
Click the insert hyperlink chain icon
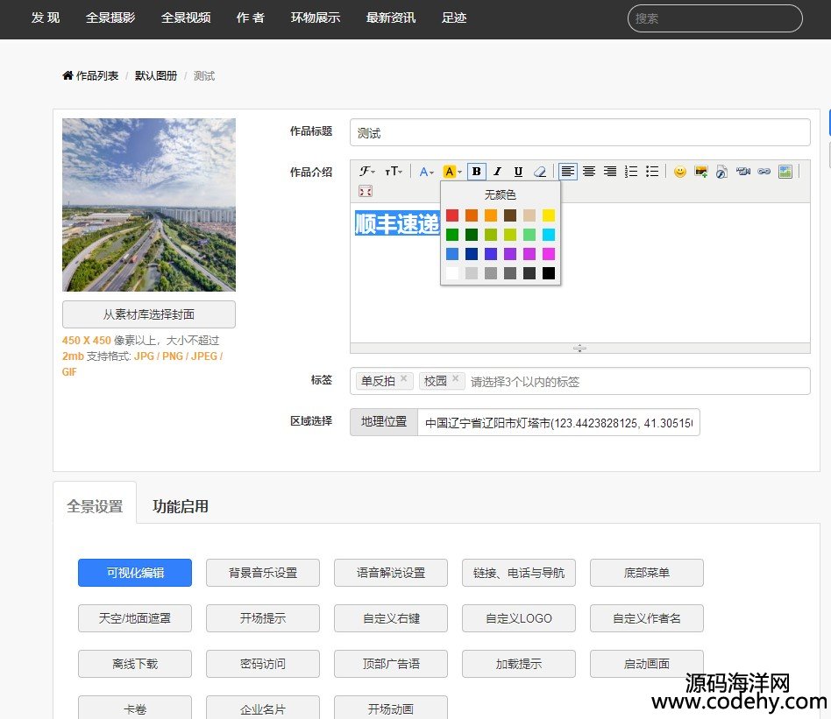764,172
